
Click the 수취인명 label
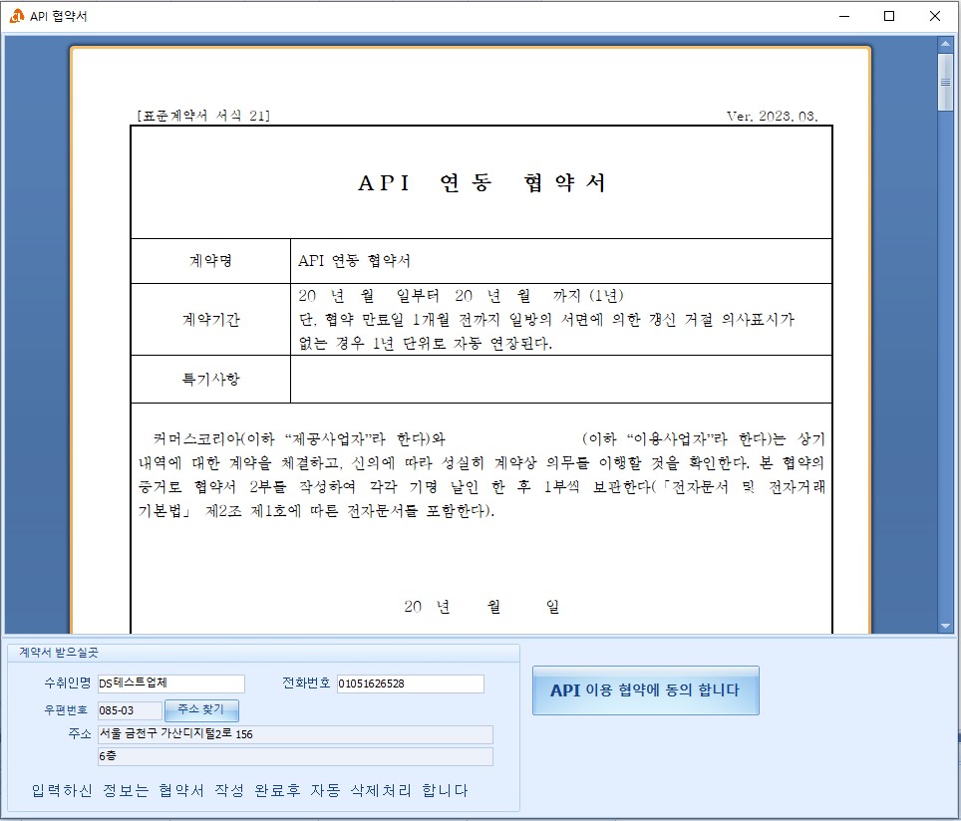pos(68,684)
